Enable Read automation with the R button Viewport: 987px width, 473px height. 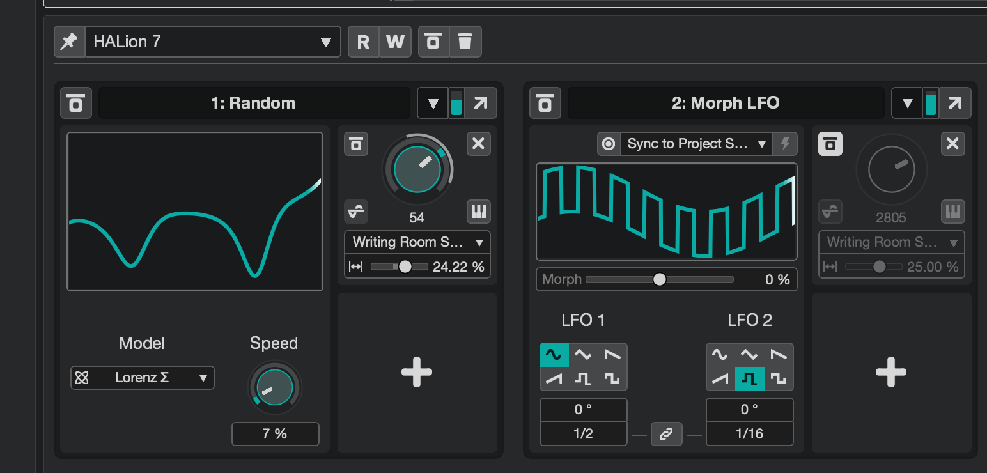364,42
